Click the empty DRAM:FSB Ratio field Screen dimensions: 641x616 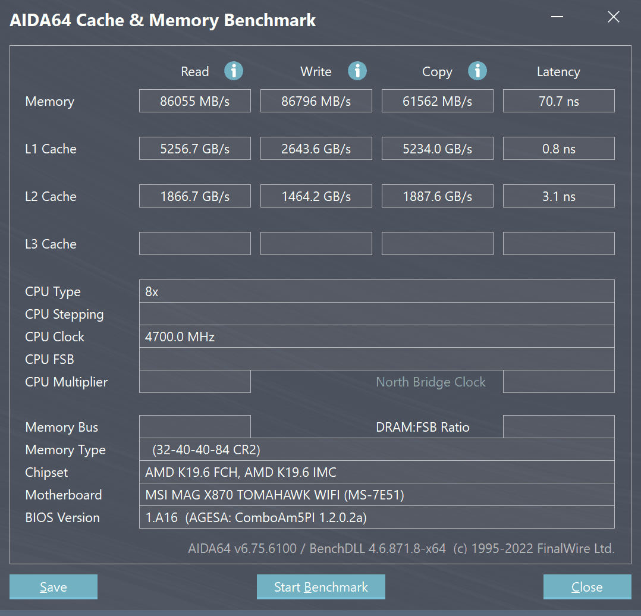559,427
